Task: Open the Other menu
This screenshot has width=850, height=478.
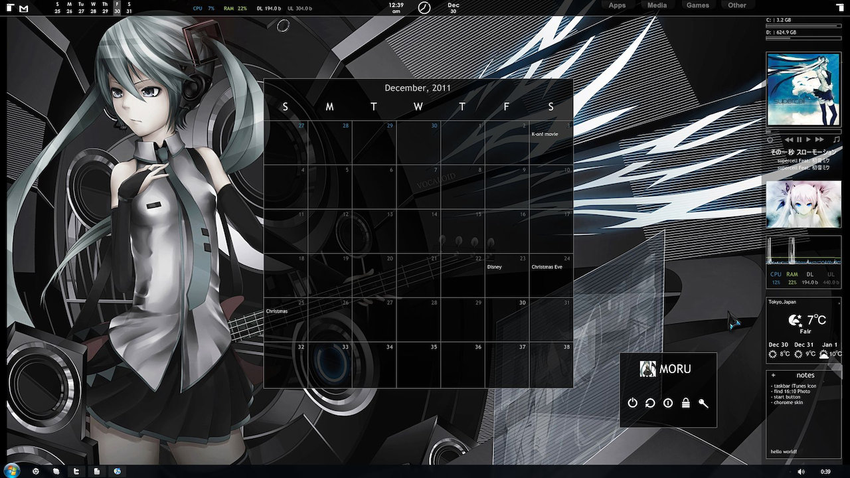Action: pos(737,5)
